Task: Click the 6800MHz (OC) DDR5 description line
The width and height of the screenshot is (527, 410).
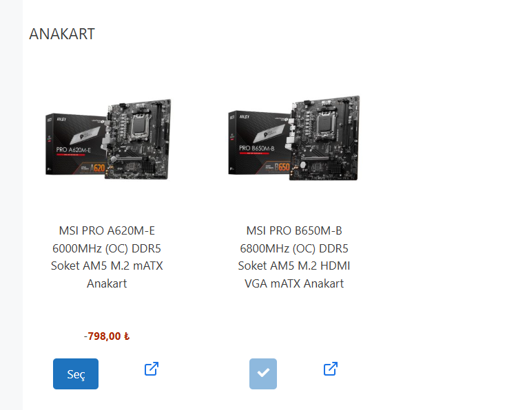Action: (x=294, y=248)
